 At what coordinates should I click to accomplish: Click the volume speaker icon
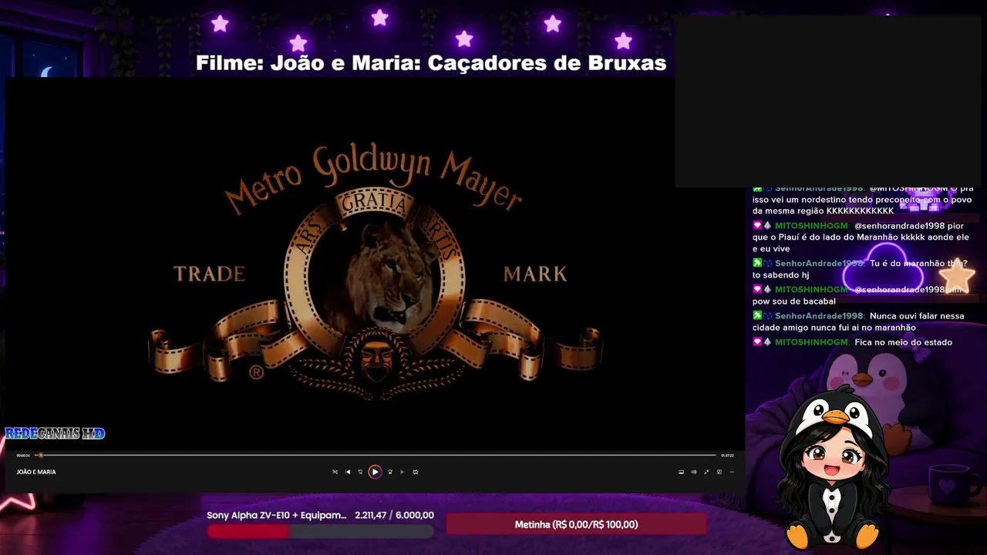pyautogui.click(x=693, y=472)
